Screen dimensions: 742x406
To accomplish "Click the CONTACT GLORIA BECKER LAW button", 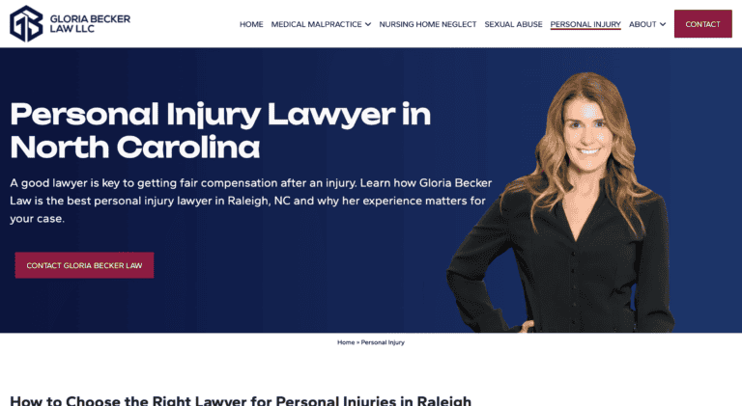I will [x=84, y=265].
